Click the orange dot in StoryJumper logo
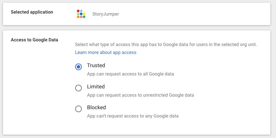Image resolution: width=276 pixels, height=138 pixels. pyautogui.click(x=78, y=17)
